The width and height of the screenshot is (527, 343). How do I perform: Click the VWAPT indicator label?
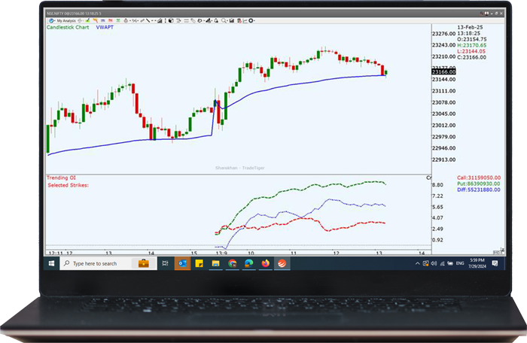(105, 27)
